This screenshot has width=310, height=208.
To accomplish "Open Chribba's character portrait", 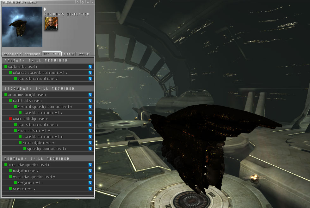I will click(x=51, y=23).
